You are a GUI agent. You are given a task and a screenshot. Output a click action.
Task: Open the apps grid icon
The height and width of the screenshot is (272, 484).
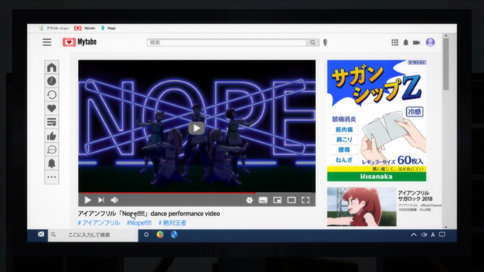[395, 42]
